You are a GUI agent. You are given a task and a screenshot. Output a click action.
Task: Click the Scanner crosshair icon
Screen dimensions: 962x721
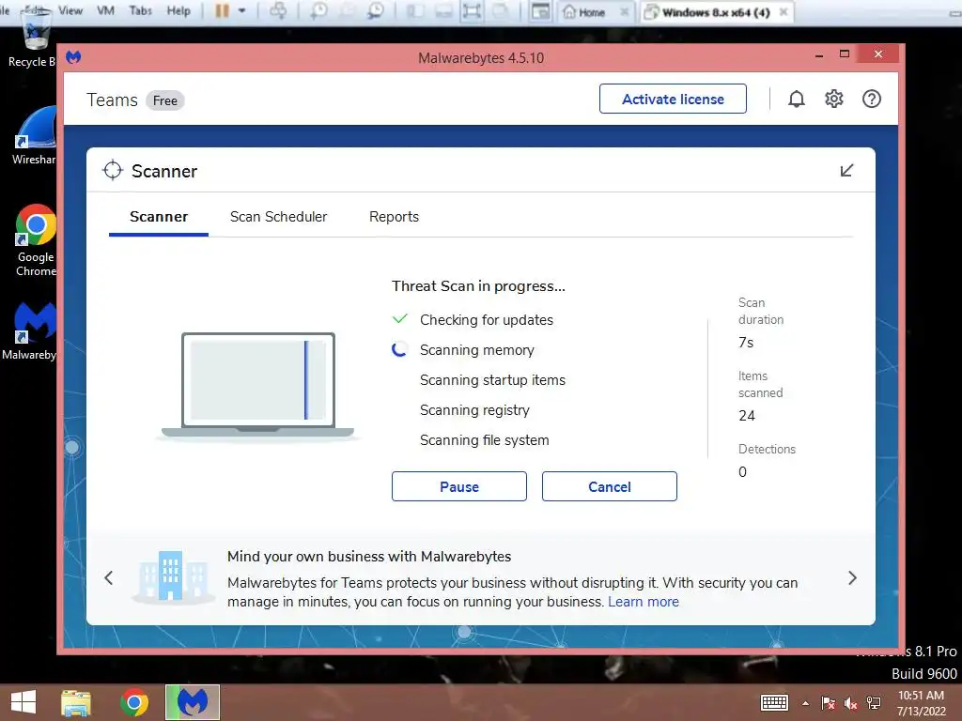tap(113, 170)
